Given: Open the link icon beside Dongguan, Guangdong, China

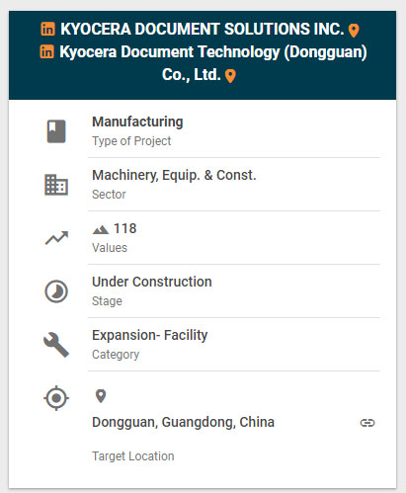Looking at the screenshot, I should tap(367, 423).
